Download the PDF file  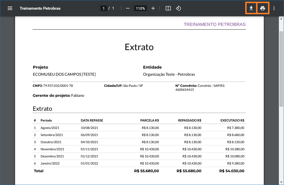[x=251, y=8]
